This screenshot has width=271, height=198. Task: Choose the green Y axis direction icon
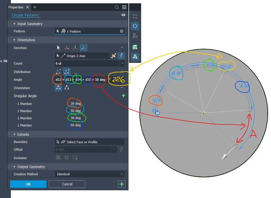click(x=75, y=48)
